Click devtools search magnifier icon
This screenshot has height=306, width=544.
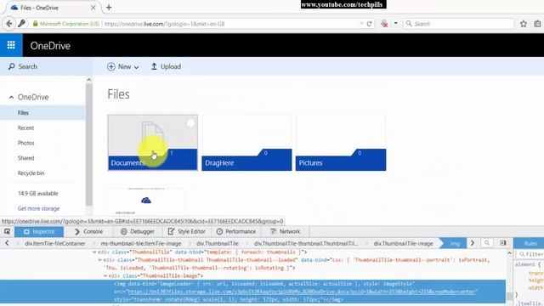487,243
